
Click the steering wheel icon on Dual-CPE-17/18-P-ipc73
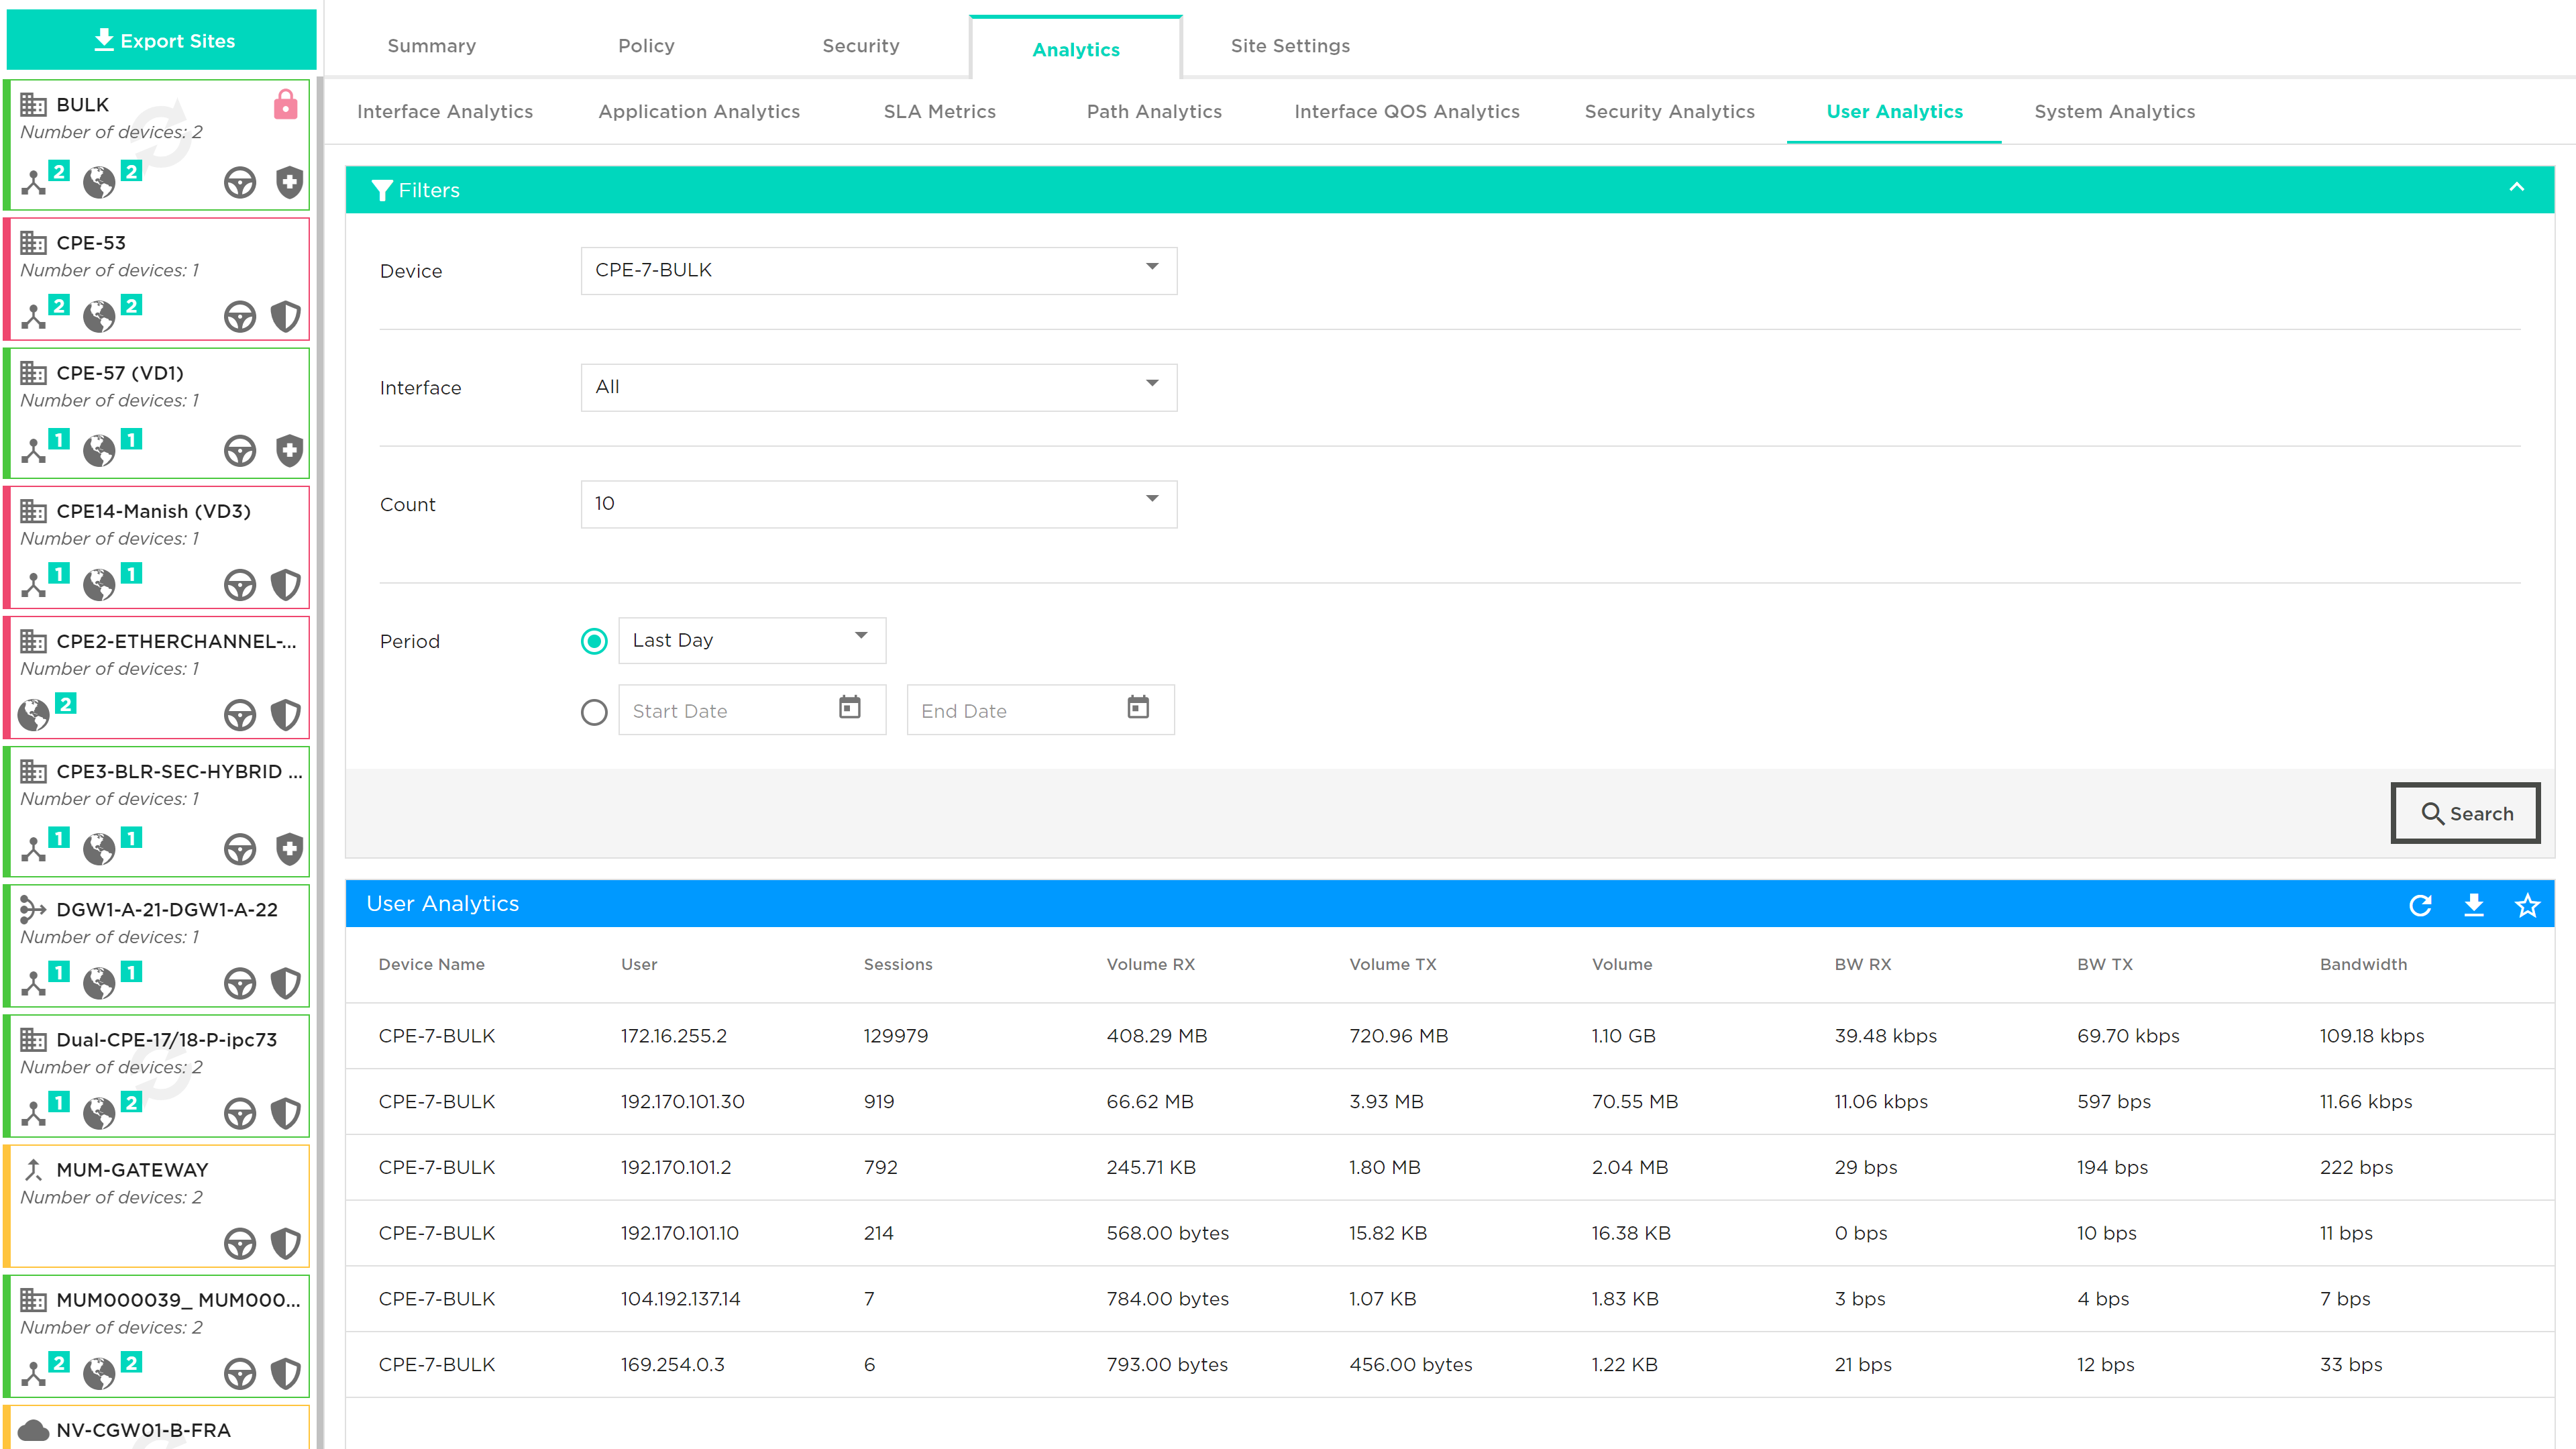pyautogui.click(x=240, y=1113)
